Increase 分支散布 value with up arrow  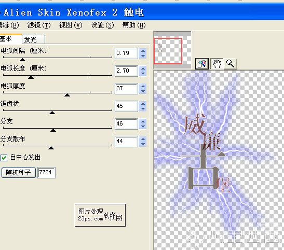143,139
